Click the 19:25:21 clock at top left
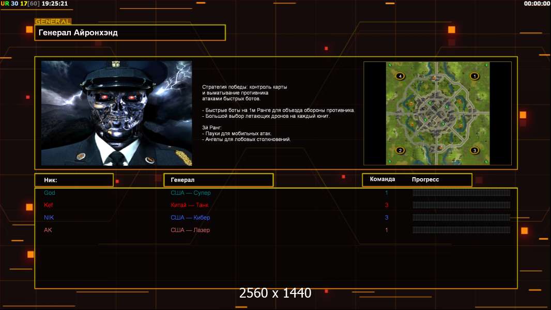551x310 pixels. [x=54, y=4]
